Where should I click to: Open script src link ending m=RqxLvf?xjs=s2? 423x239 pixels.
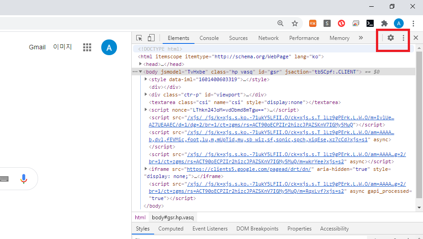pos(277,187)
